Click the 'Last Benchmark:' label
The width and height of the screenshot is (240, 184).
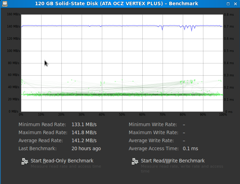click(38, 148)
